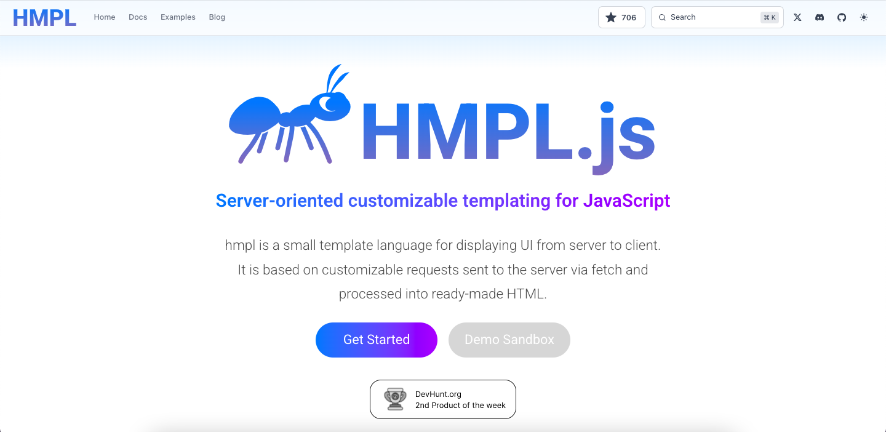Open the X (Twitter) profile icon
Screen dimensions: 886x432
797,17
